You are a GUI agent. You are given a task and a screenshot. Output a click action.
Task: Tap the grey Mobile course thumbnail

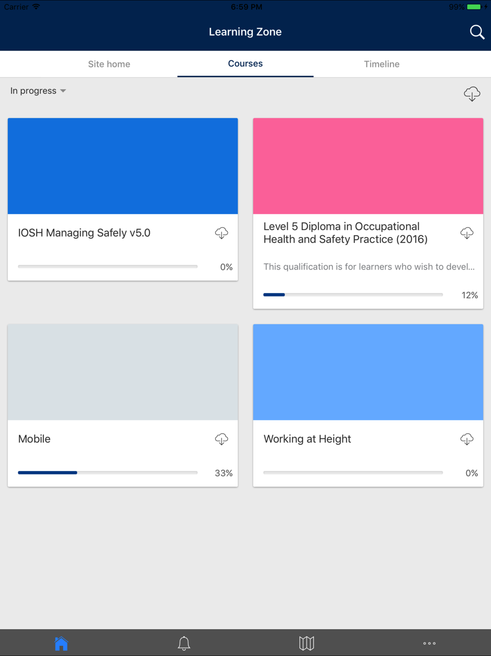[x=123, y=372]
